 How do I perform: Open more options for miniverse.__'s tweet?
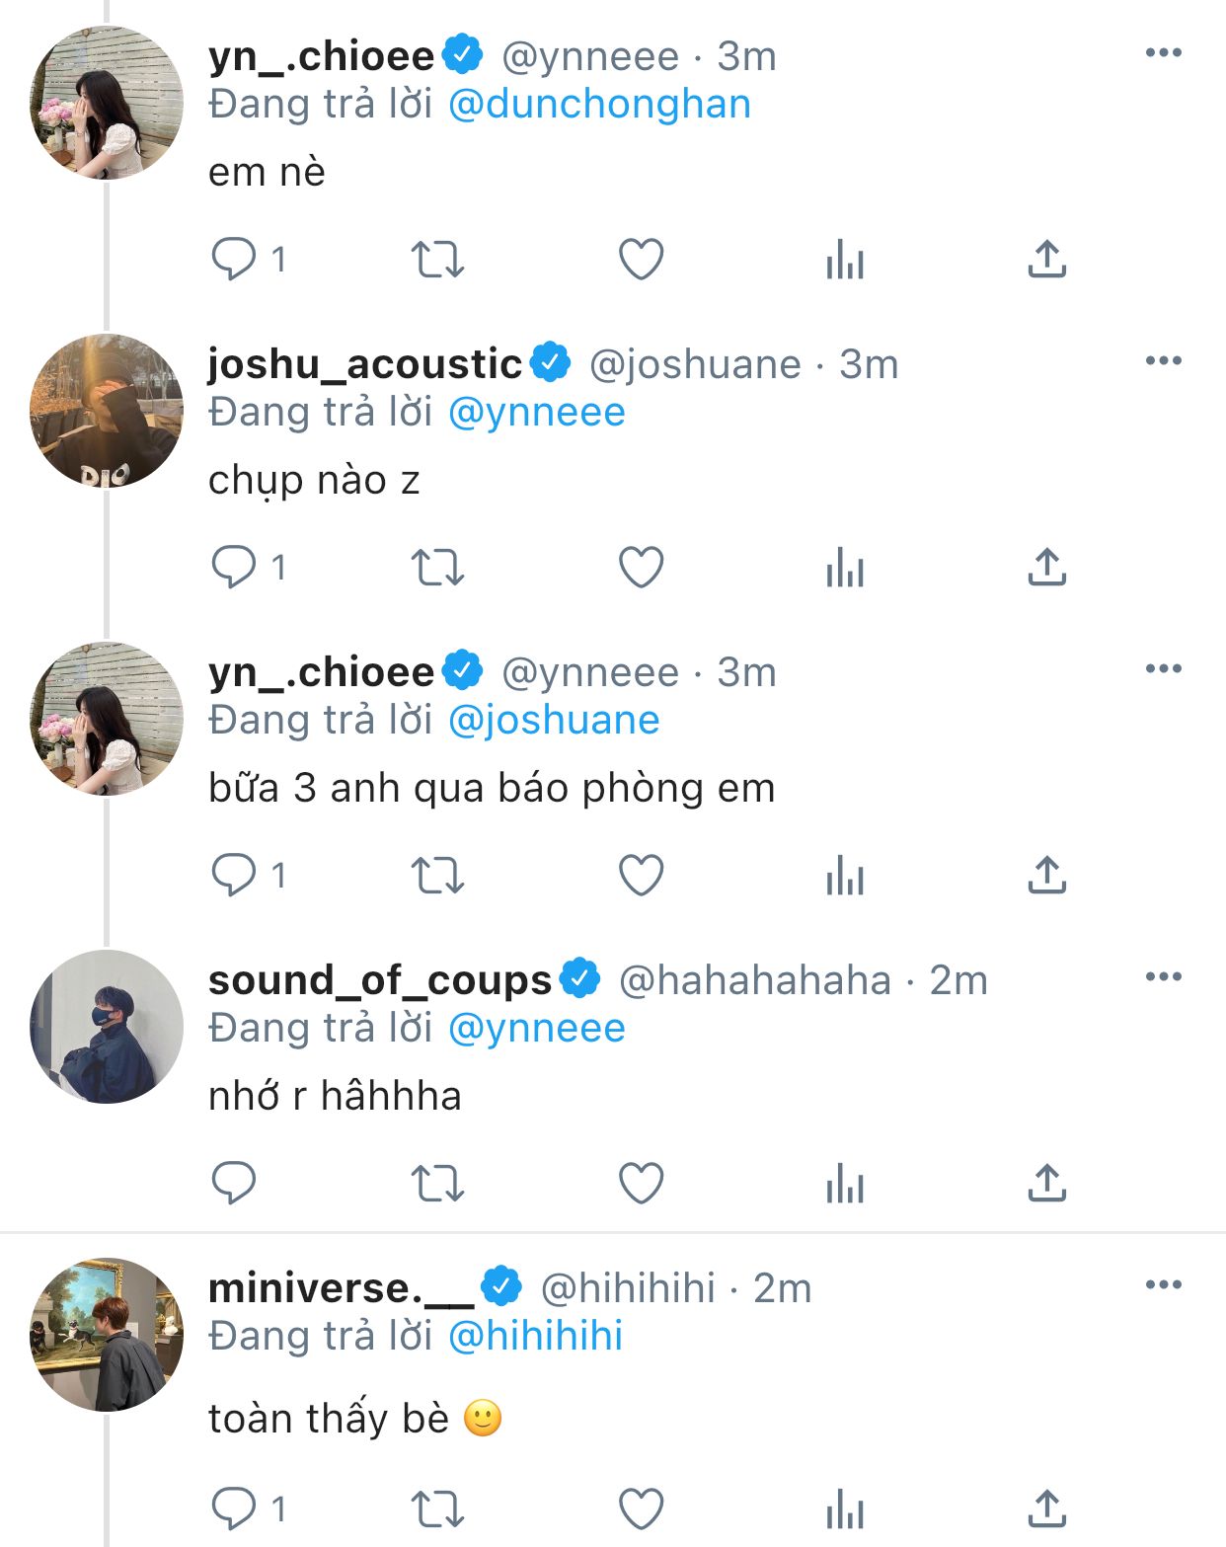[x=1163, y=1284]
